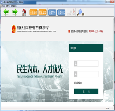Open the 设置 menu
The width and height of the screenshot is (115, 111).
point(3,6)
